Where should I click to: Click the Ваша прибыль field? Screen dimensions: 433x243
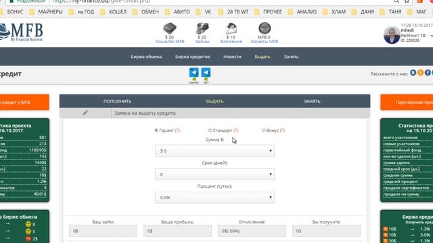point(177,231)
